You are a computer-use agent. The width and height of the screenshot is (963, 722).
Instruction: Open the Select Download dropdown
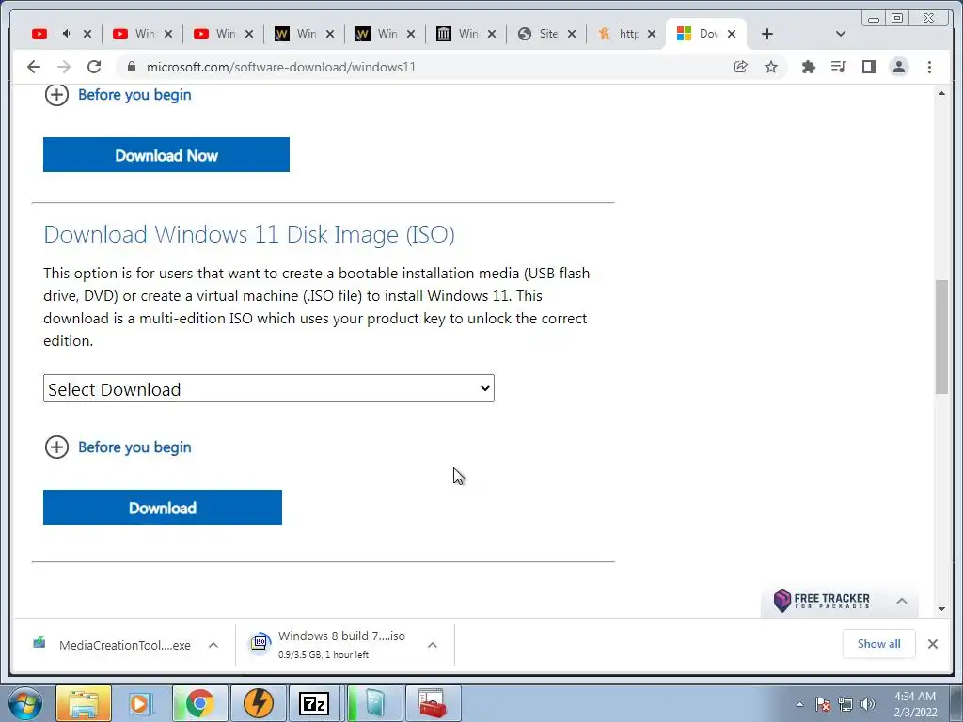pos(269,388)
